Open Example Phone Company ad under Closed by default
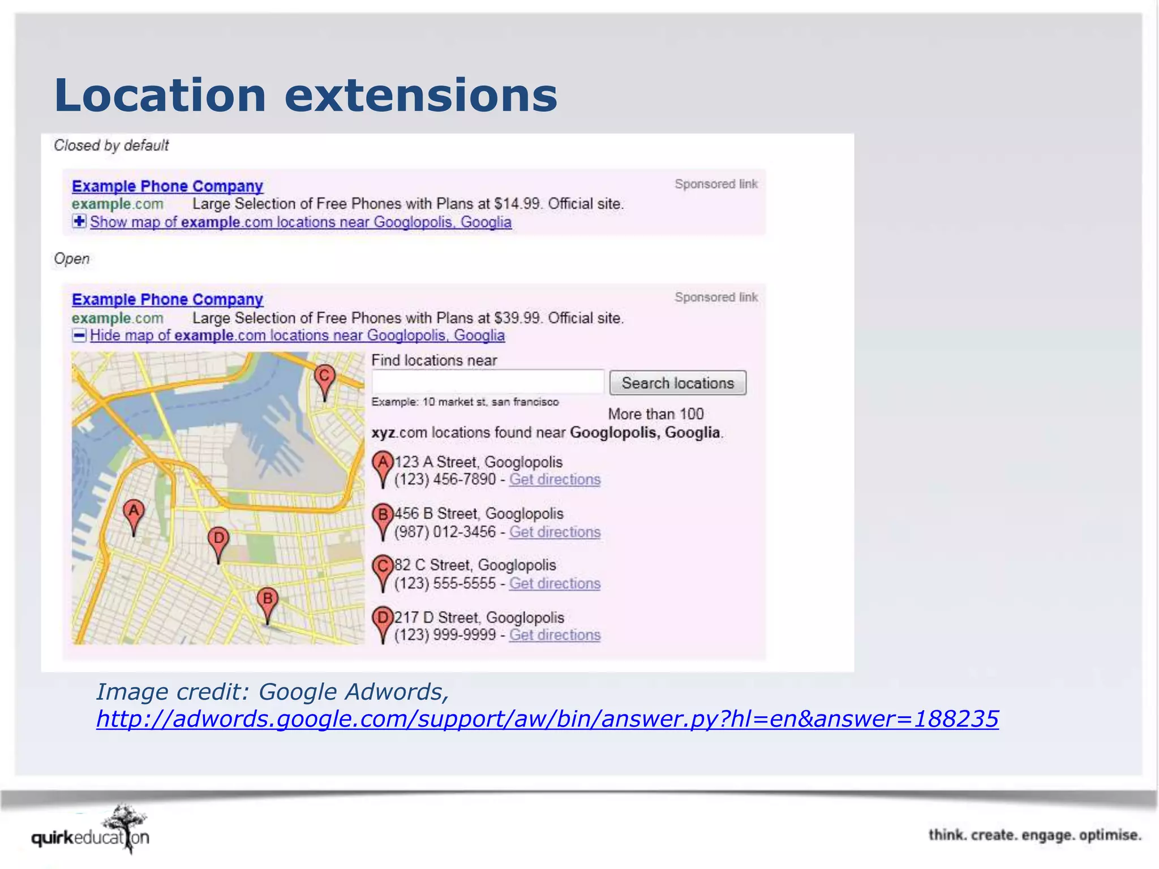Viewport: 1159px width, 869px height. pos(168,186)
